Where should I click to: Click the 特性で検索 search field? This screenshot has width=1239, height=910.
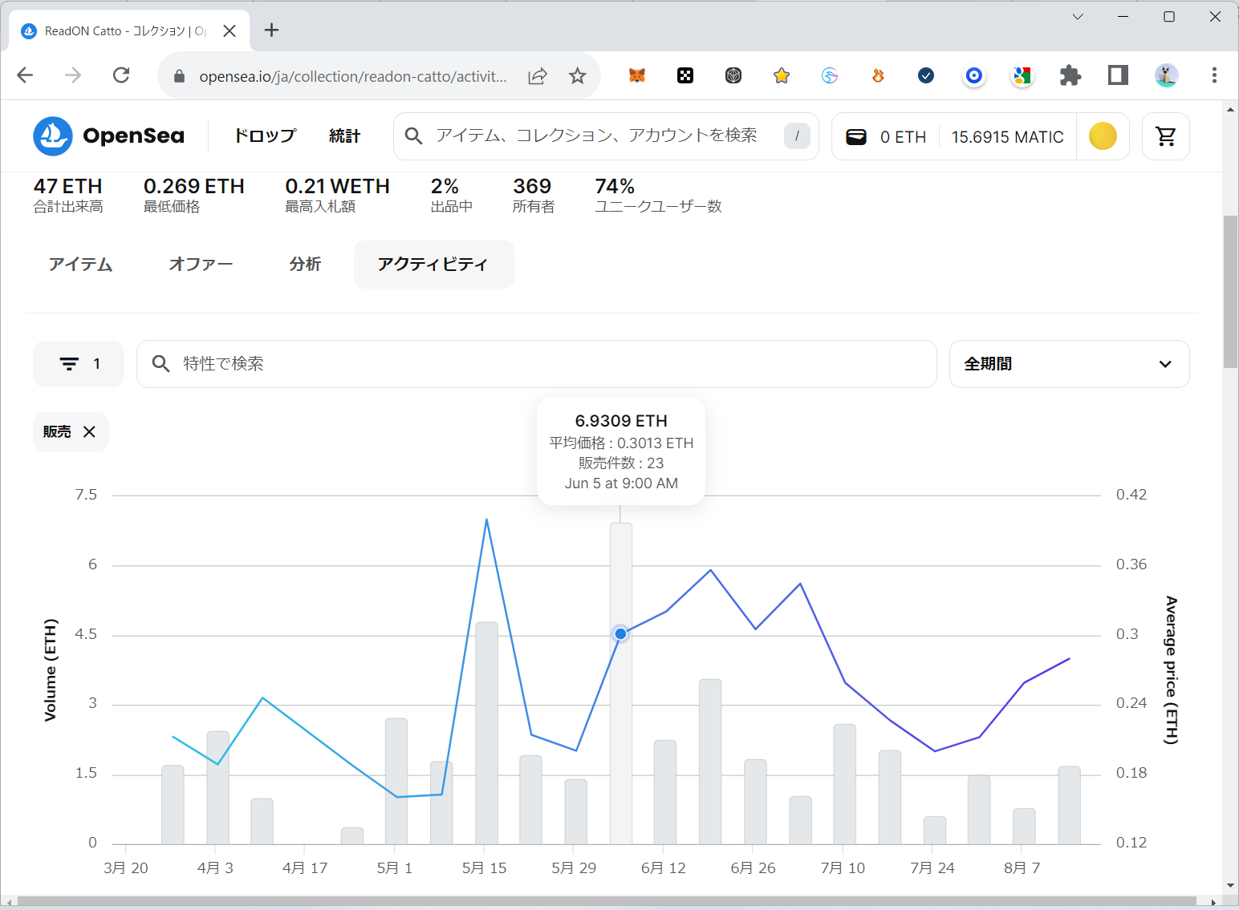pos(537,363)
